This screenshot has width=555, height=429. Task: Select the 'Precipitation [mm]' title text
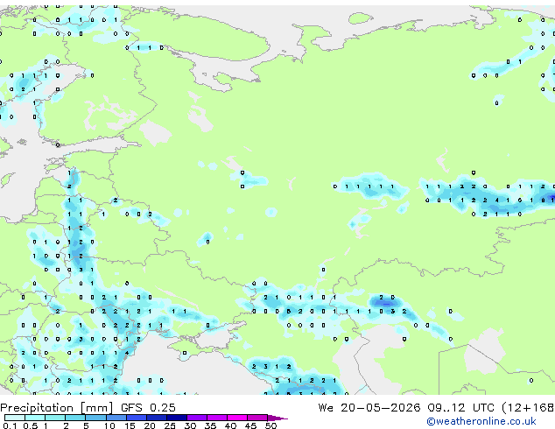[x=57, y=408]
